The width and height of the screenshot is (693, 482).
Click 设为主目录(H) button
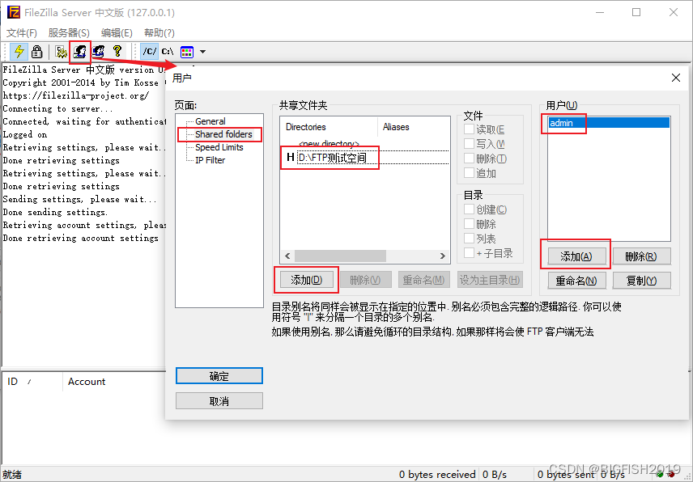click(x=490, y=279)
